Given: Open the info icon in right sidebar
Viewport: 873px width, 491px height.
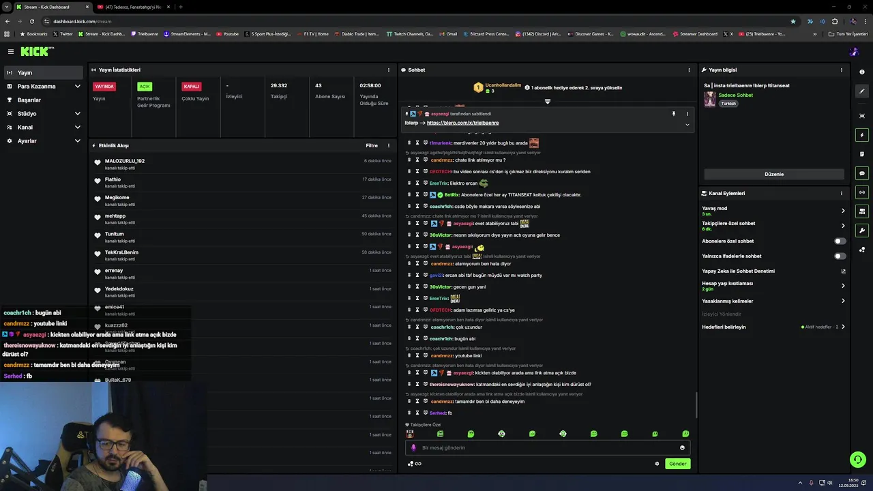Looking at the screenshot, I should click(862, 72).
